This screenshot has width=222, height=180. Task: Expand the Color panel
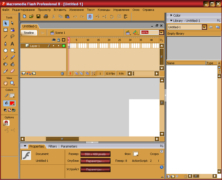(177, 15)
